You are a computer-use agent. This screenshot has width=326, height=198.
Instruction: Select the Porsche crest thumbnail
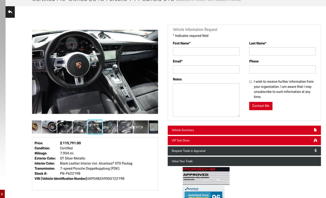point(37,127)
